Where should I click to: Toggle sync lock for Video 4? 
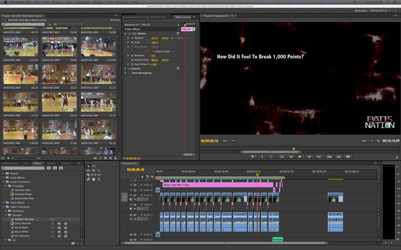click(x=135, y=185)
